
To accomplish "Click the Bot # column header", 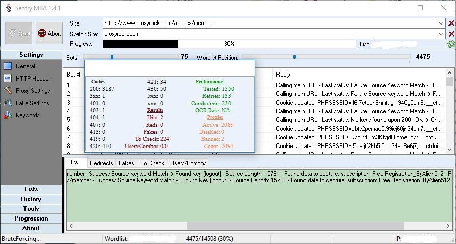I will pos(73,75).
